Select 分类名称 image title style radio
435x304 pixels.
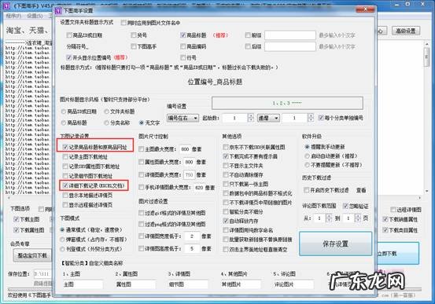point(106,123)
